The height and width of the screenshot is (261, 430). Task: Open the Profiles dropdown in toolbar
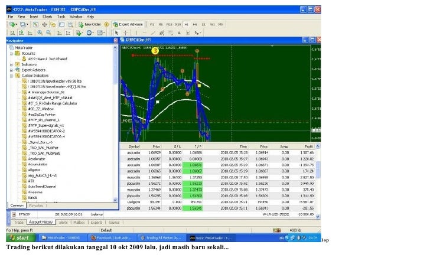tap(24, 25)
